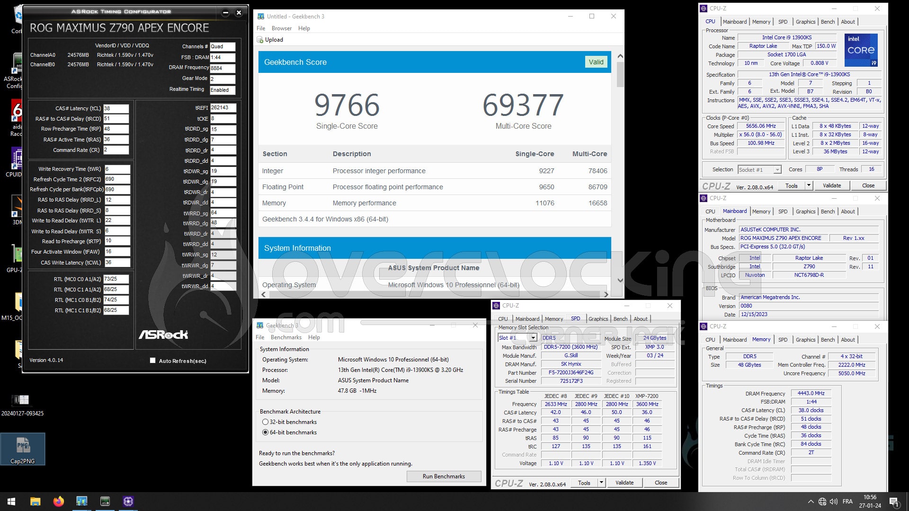Click the Gear Mode field in Timing Configurator
The image size is (909, 511).
click(223, 79)
